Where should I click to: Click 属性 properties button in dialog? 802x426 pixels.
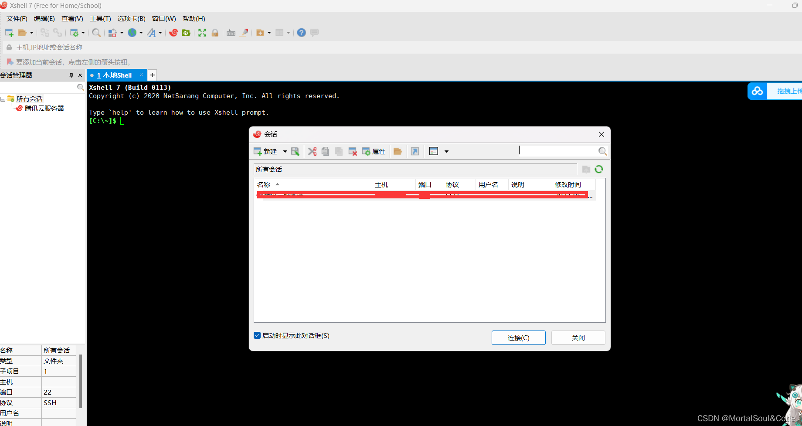[374, 151]
